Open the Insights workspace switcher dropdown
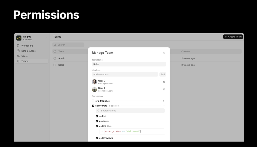Screen dimensions: 257x147 coord(46,38)
